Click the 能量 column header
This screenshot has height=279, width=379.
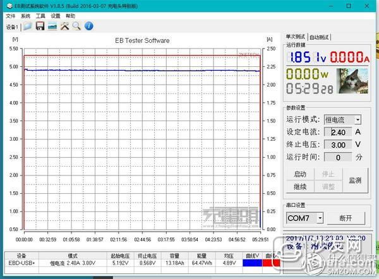coord(202,256)
